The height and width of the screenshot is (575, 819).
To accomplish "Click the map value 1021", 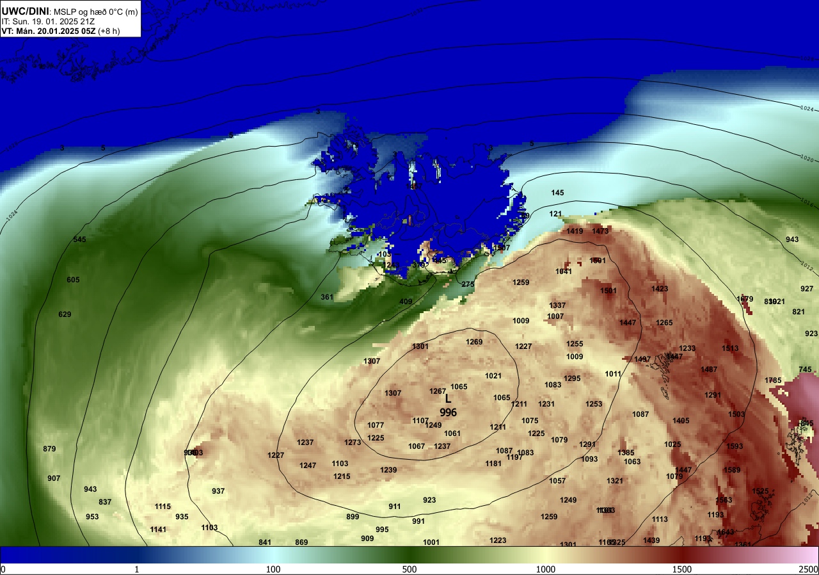I will [x=493, y=376].
